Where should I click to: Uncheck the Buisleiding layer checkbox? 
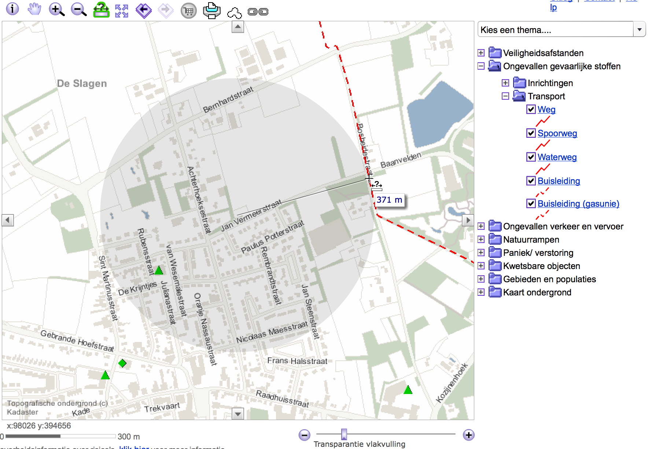coord(531,181)
